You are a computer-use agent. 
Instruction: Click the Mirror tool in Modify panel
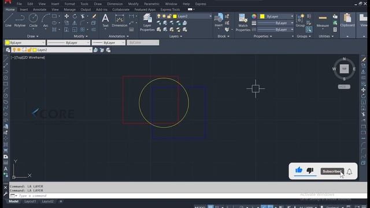point(75,23)
